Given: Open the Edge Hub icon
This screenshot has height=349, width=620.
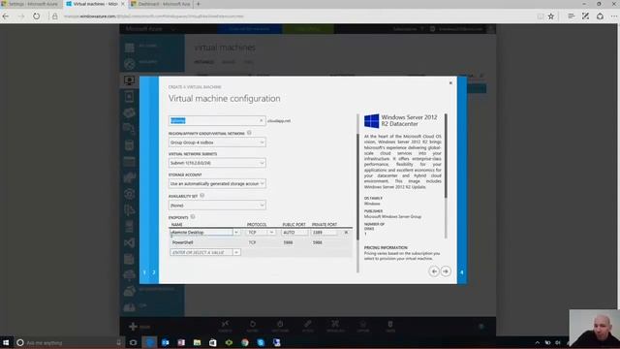Looking at the screenshot, I should (571, 16).
